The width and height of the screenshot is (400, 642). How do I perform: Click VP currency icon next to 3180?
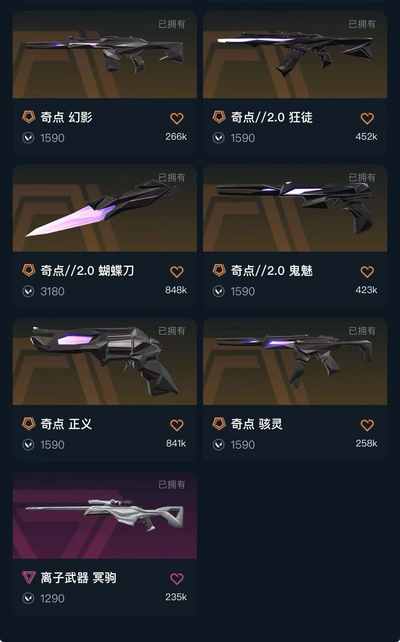(28, 292)
